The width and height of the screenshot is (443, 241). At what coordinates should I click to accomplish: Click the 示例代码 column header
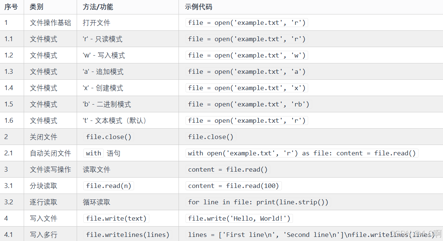pyautogui.click(x=198, y=7)
